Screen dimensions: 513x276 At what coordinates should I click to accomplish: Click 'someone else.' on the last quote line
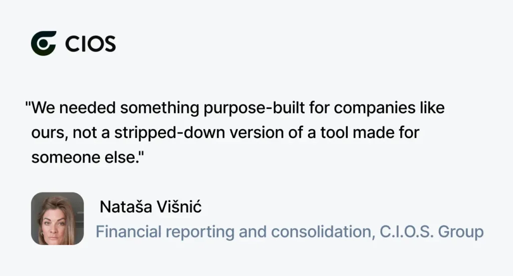(x=85, y=157)
